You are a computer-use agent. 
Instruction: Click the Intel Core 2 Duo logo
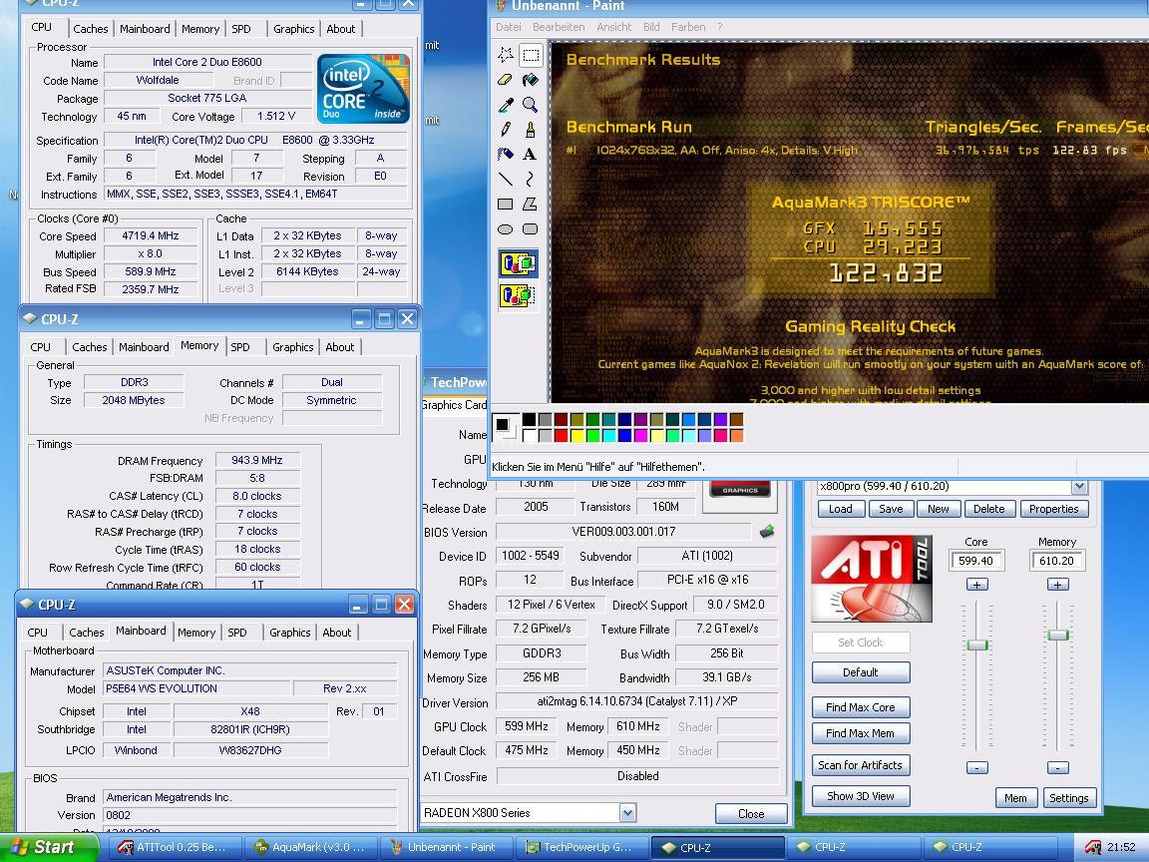pyautogui.click(x=363, y=88)
